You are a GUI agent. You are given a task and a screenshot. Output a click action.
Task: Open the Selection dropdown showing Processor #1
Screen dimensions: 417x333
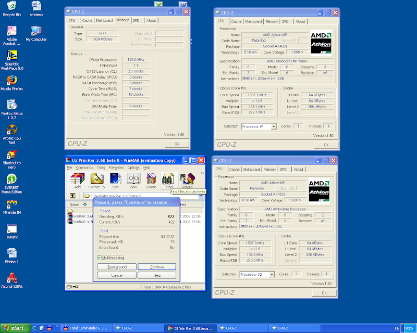[259, 126]
